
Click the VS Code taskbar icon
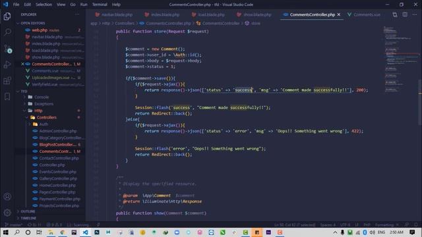pyautogui.click(x=85, y=232)
